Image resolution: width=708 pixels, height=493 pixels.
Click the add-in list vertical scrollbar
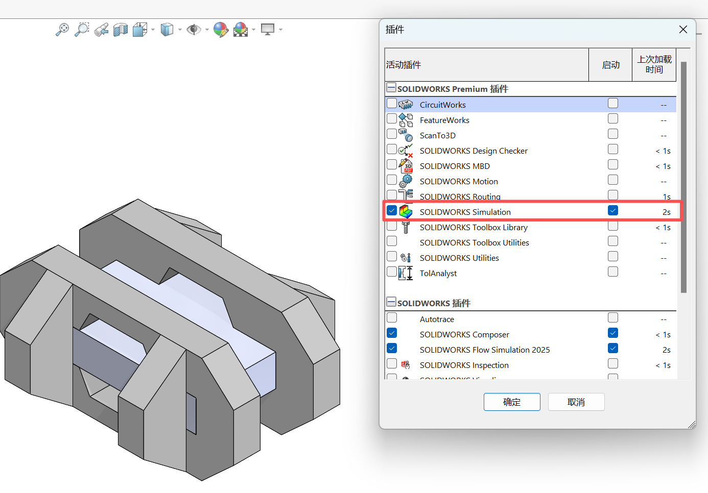(683, 177)
